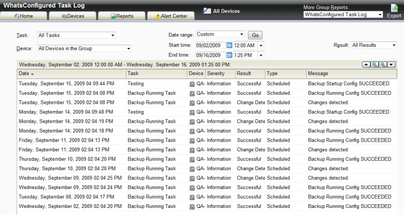Viewport: 404px width, 215px height.
Task: Sort by the Date column header
Action: (72, 73)
